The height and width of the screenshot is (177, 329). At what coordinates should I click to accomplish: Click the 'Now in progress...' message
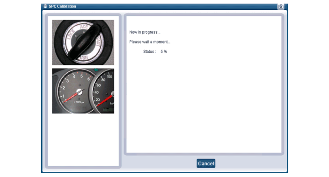click(x=145, y=32)
